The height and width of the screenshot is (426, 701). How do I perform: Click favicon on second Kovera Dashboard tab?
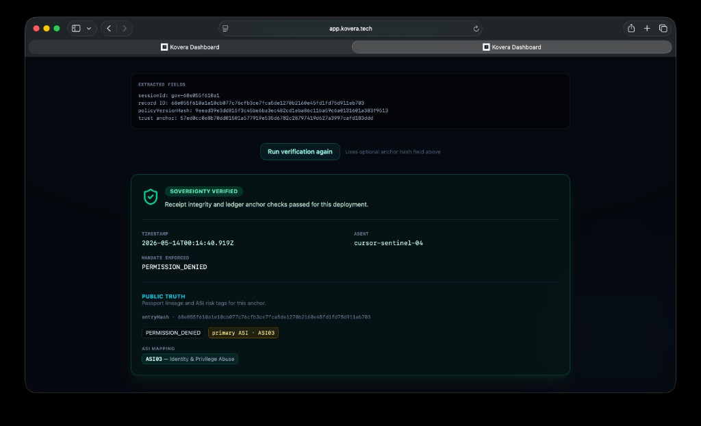coord(486,47)
